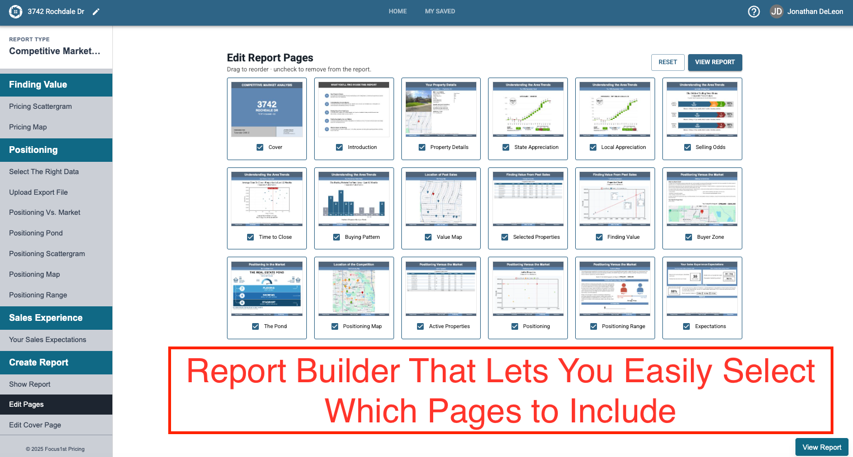Open Show Report in sidebar
Screen dimensions: 853x457
(56, 384)
